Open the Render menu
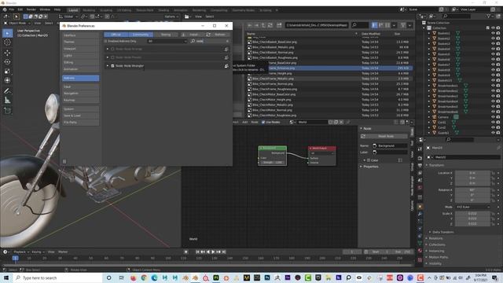This screenshot has width=503, height=283. coord(31,10)
